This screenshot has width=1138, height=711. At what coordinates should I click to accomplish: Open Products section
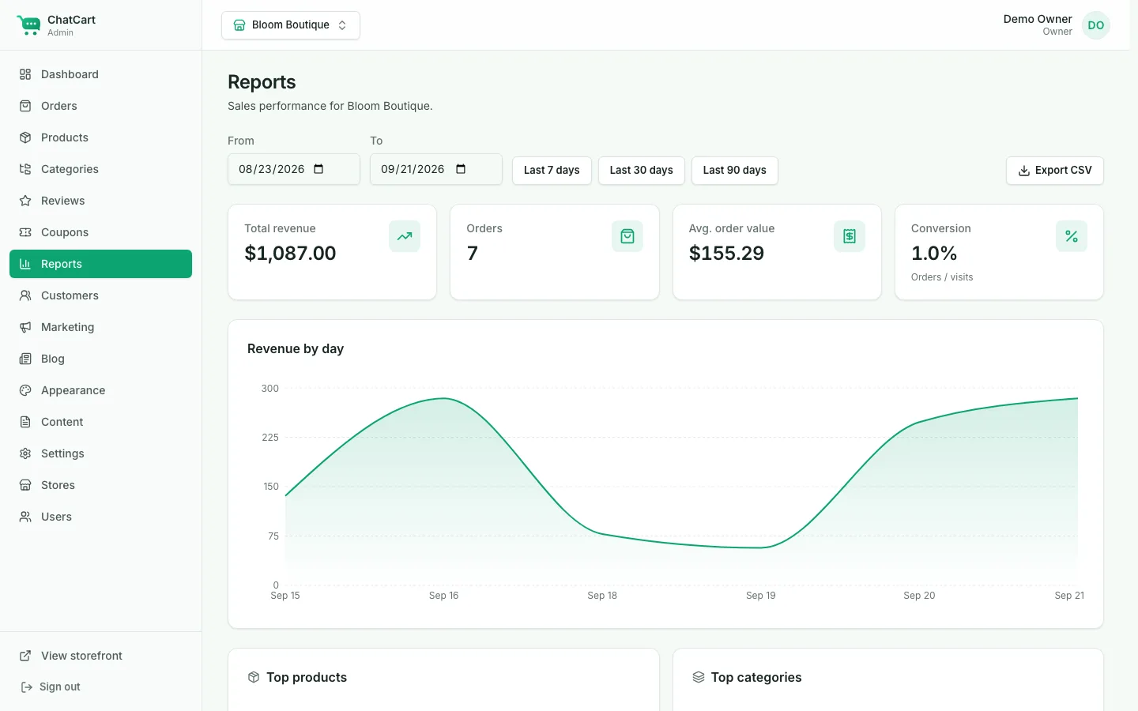[x=100, y=137]
